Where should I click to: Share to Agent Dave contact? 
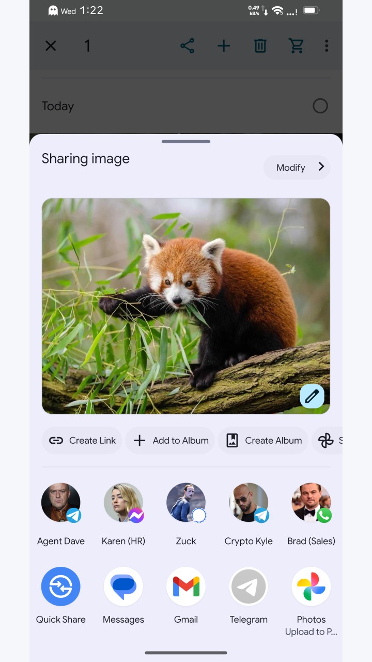pos(61,514)
